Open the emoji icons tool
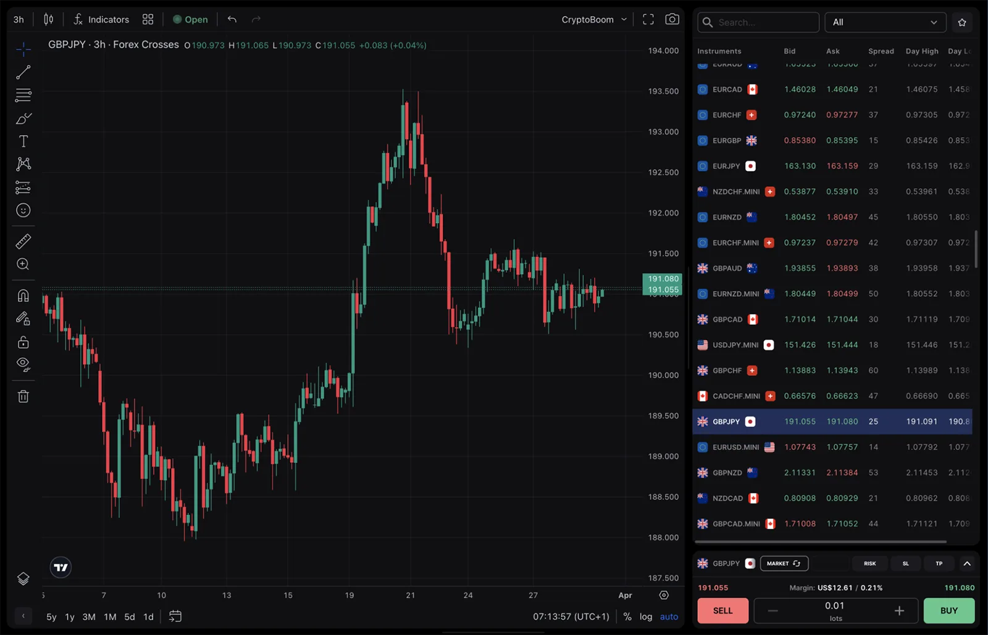The width and height of the screenshot is (988, 635). coord(23,210)
